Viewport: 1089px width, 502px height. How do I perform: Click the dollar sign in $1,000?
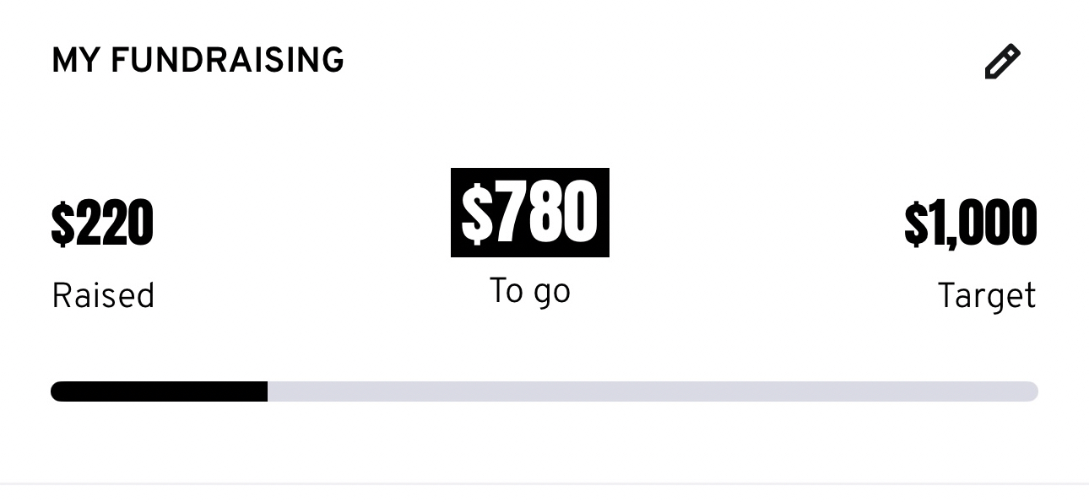click(x=915, y=224)
